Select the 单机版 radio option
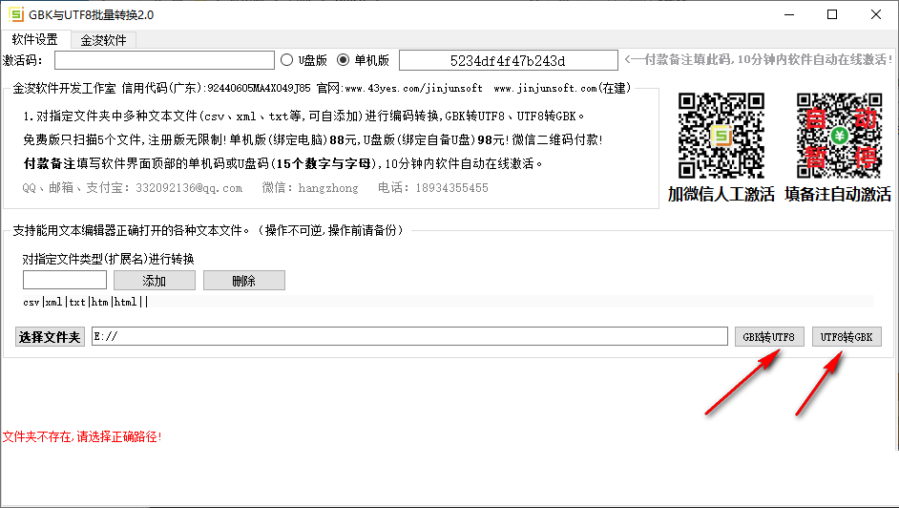The image size is (899, 508). tap(344, 60)
